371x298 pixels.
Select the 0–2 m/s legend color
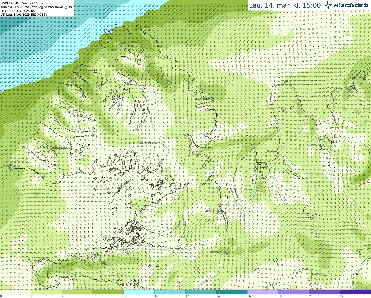click(15, 292)
